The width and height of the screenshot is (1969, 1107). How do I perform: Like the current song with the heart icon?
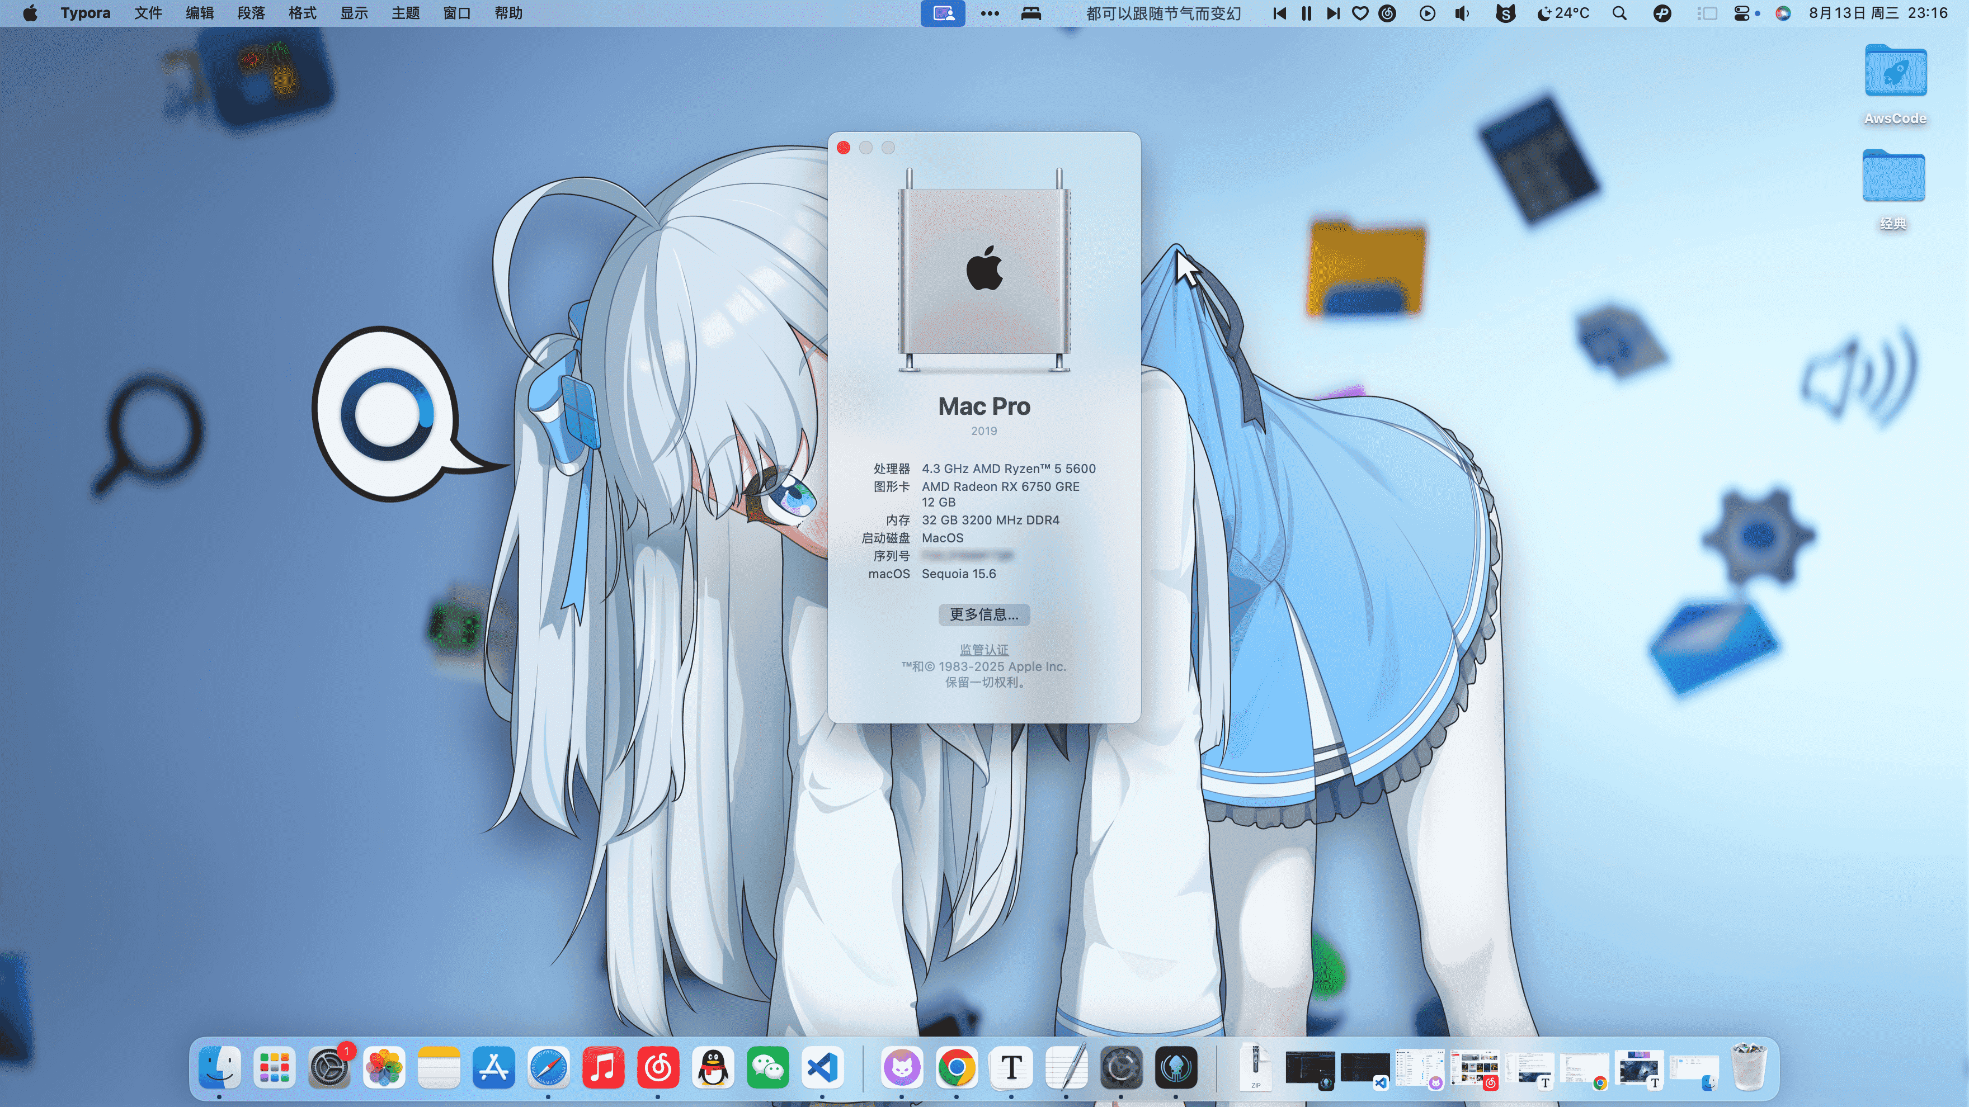click(x=1360, y=13)
